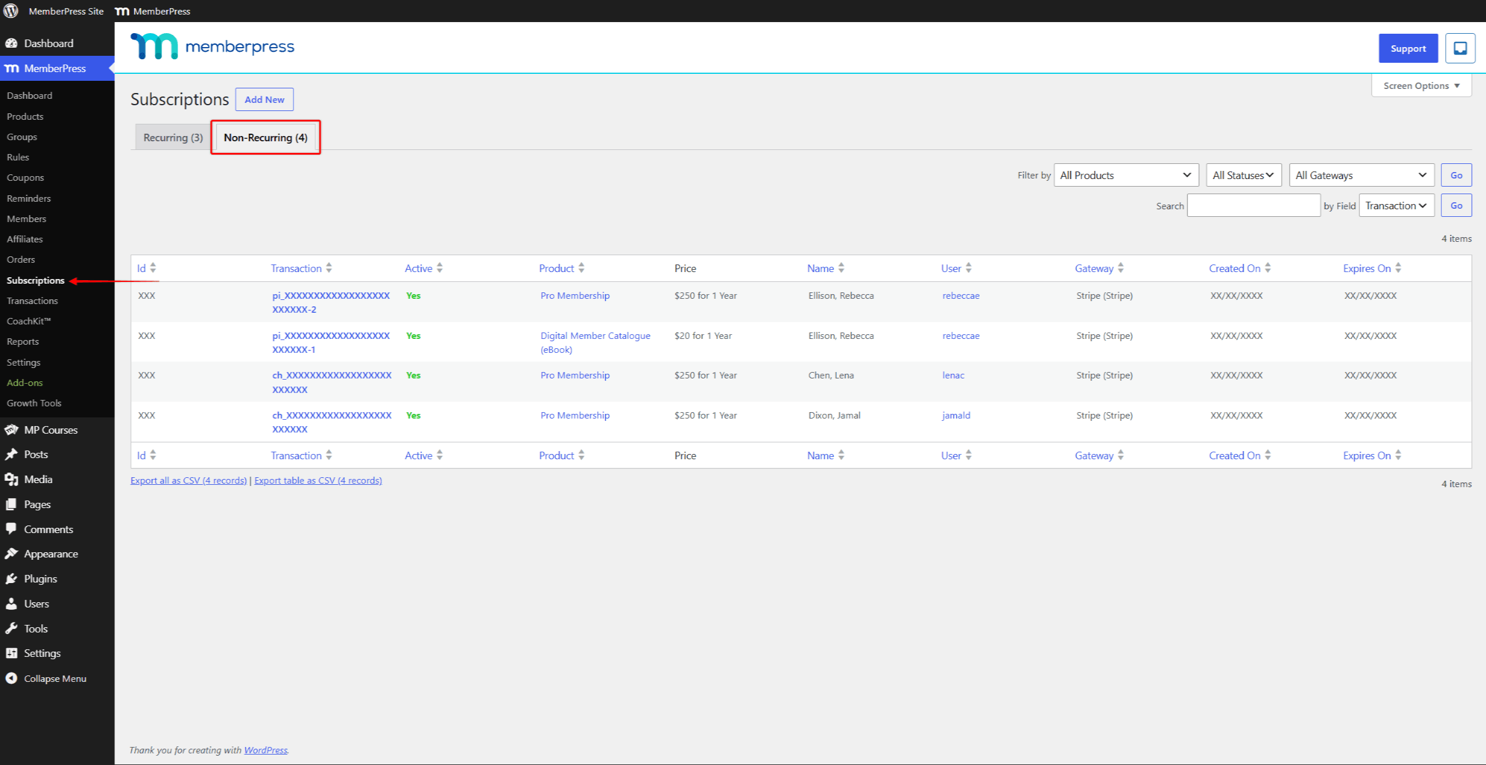Open Growth Tools in MemberPress submenu
The image size is (1486, 765).
34,403
